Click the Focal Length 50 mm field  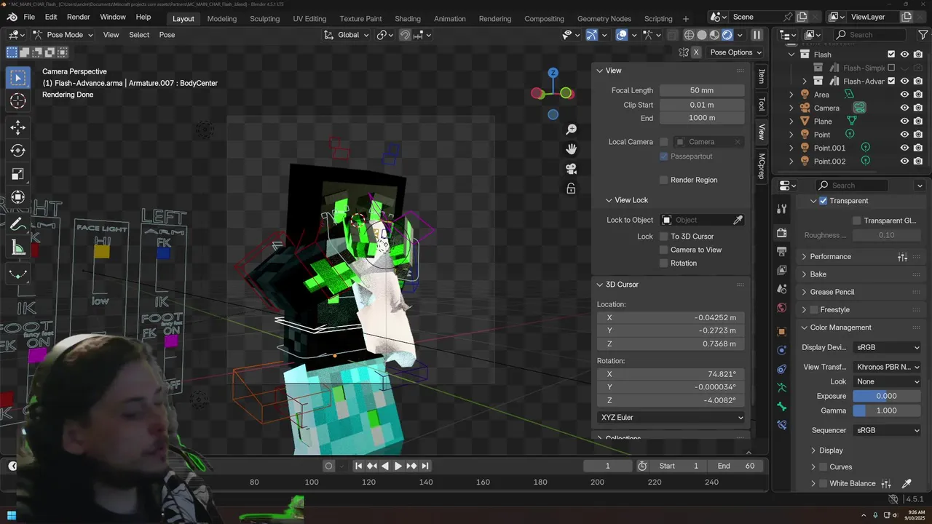click(702, 90)
